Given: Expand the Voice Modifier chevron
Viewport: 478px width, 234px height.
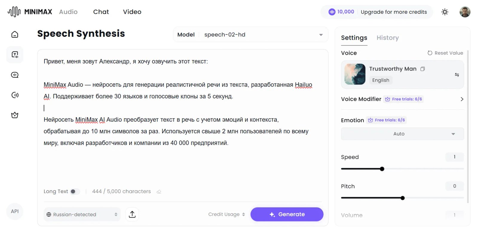Looking at the screenshot, I should click(462, 99).
